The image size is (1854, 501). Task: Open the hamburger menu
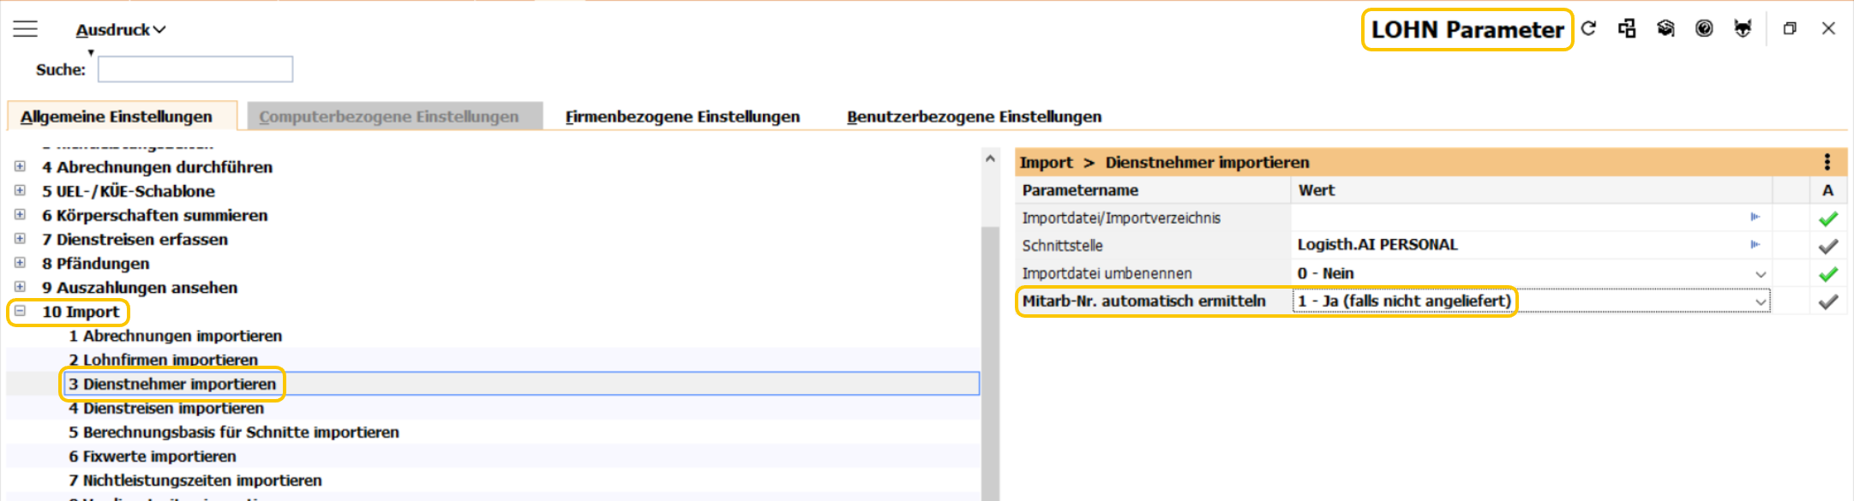pos(25,29)
